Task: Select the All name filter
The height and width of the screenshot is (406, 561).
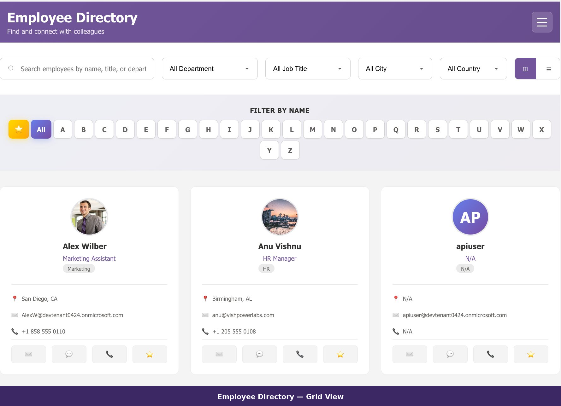Action: 41,129
